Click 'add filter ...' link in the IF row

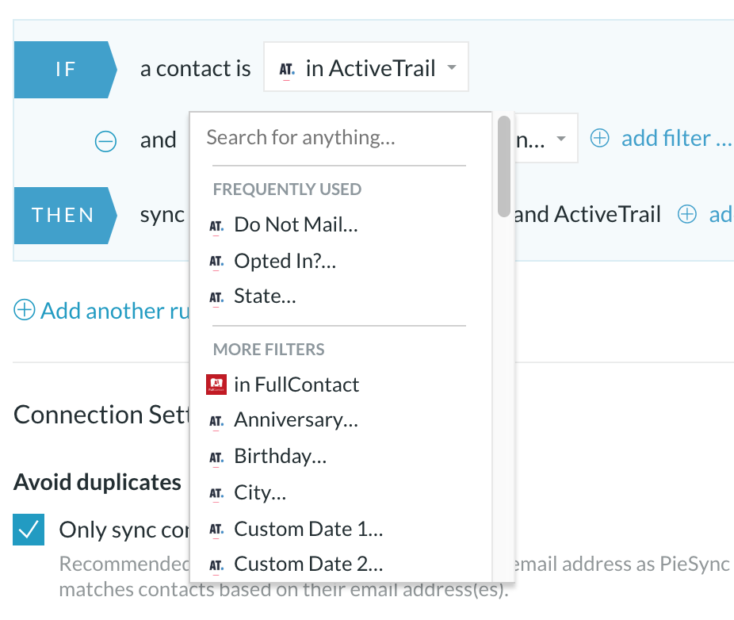point(677,138)
